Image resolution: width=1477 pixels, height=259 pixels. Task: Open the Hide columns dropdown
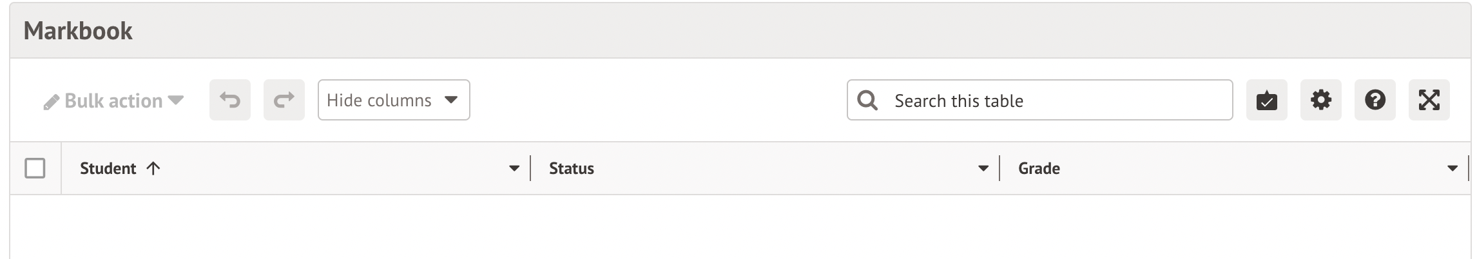point(393,100)
